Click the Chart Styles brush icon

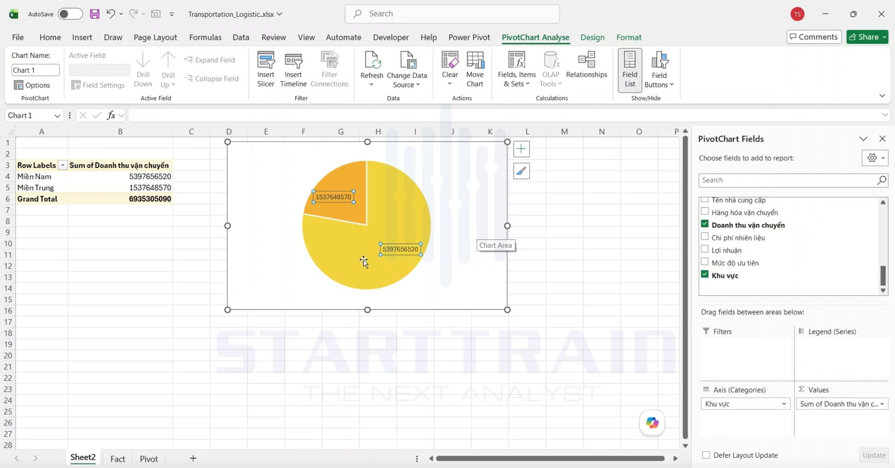point(521,171)
